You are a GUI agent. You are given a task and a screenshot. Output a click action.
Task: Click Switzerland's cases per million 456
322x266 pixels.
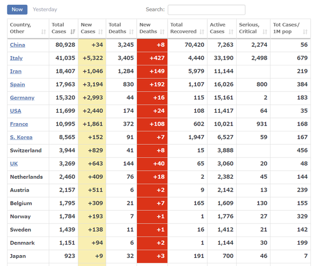pos(302,151)
